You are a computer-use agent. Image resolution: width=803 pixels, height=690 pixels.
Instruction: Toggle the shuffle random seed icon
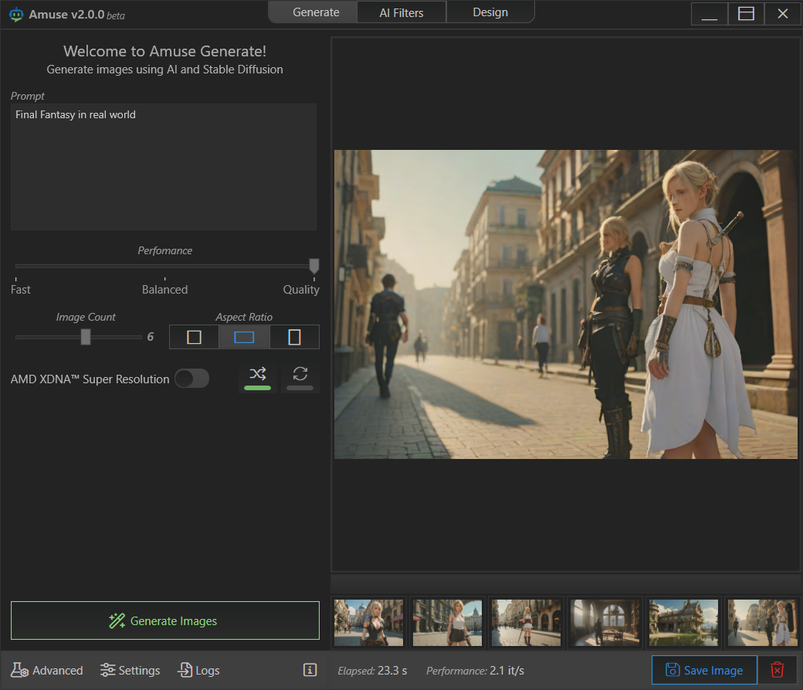[x=258, y=375]
